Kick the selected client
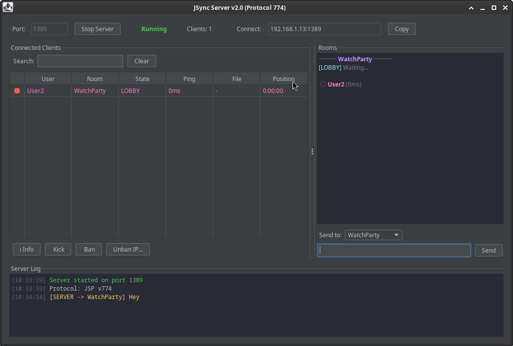 tap(58, 250)
